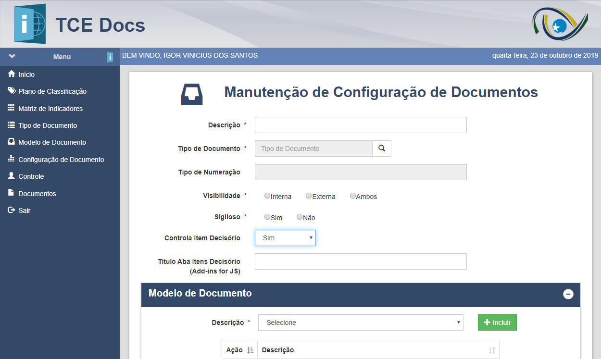
Task: Click the TCE Docs logo icon
Action: click(x=30, y=24)
